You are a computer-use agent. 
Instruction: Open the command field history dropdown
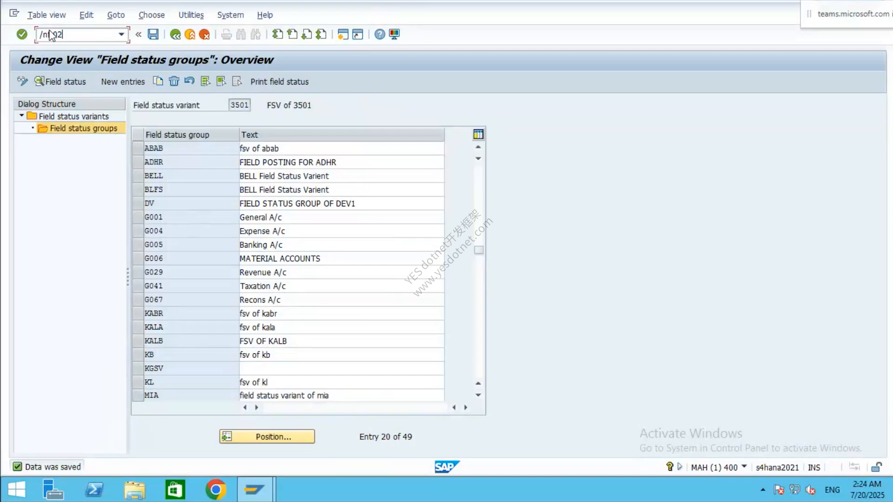[x=121, y=34]
